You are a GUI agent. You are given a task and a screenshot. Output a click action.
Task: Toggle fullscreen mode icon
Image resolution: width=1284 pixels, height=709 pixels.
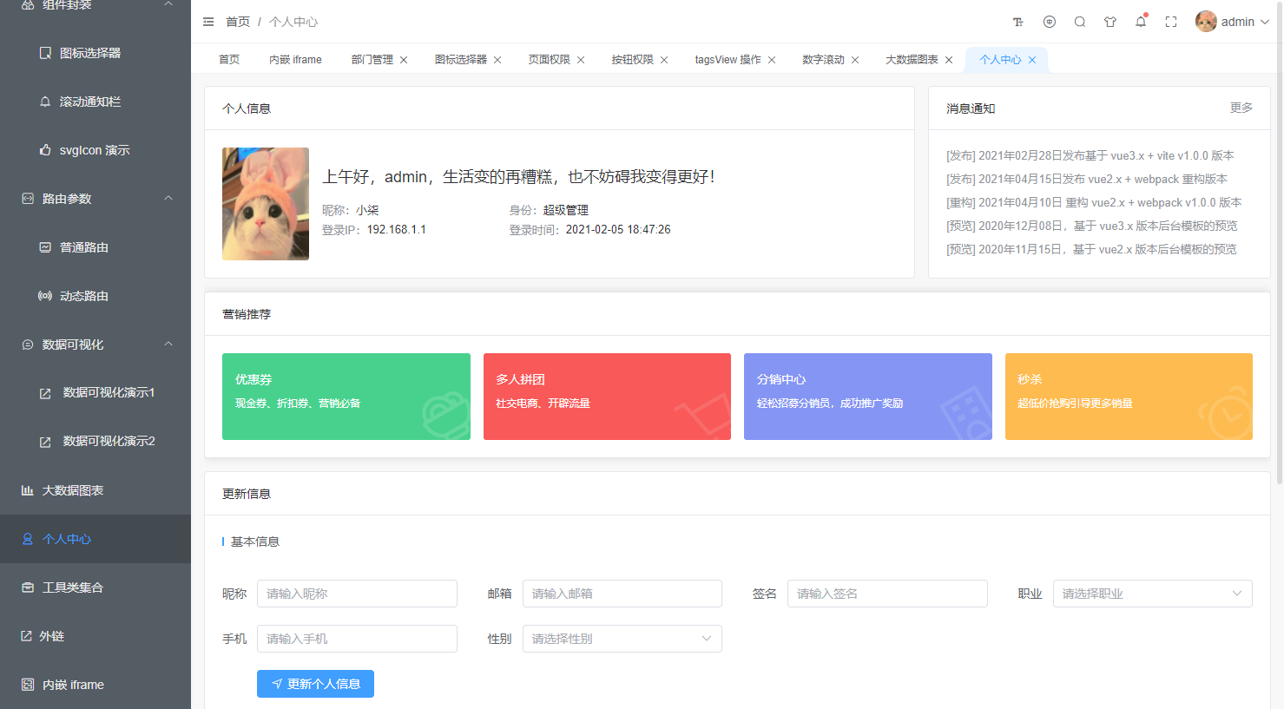1171,22
